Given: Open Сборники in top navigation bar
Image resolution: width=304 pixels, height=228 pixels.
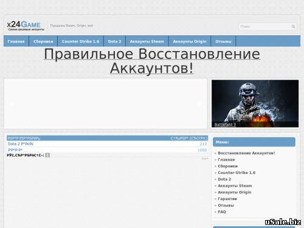Looking at the screenshot, I should [43, 41].
